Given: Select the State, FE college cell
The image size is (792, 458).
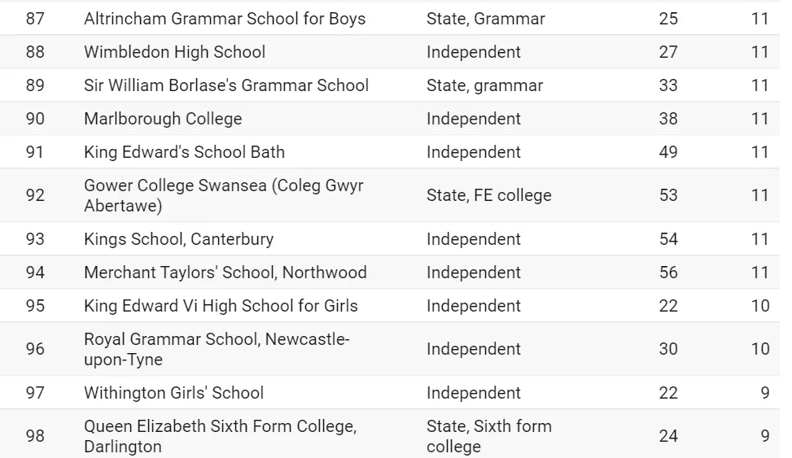Looking at the screenshot, I should [x=489, y=195].
